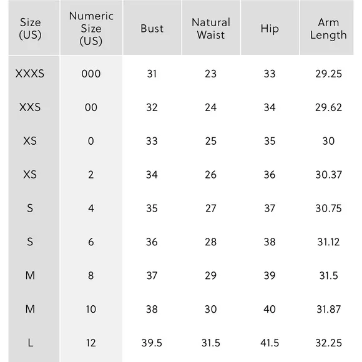362x362 pixels.
Task: Click the 30.37 arm length value
Action: pos(328,175)
